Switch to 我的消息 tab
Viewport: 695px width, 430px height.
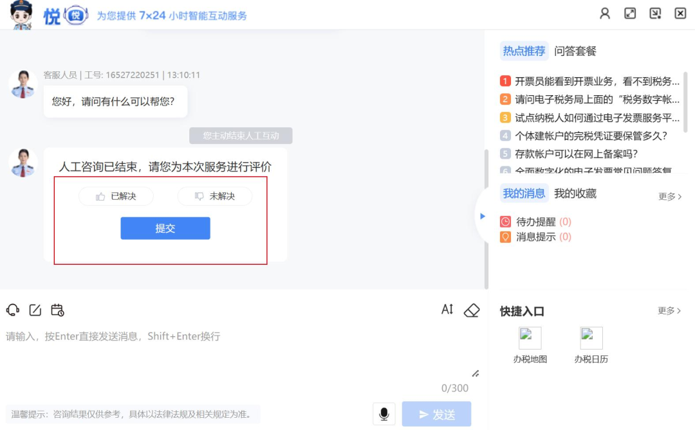(x=524, y=193)
